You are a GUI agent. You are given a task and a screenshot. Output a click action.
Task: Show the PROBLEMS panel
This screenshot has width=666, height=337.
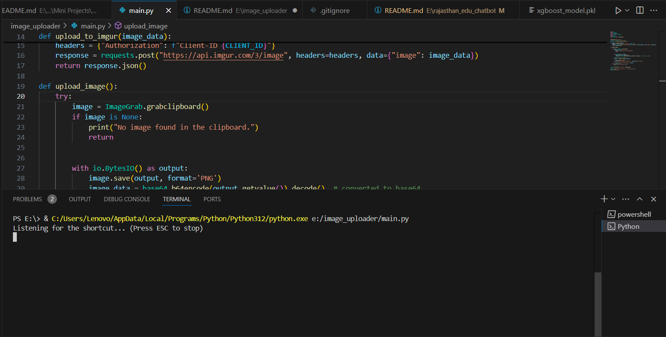(28, 199)
